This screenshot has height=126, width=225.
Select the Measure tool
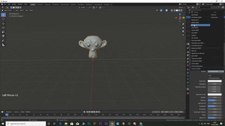(x=3, y=45)
